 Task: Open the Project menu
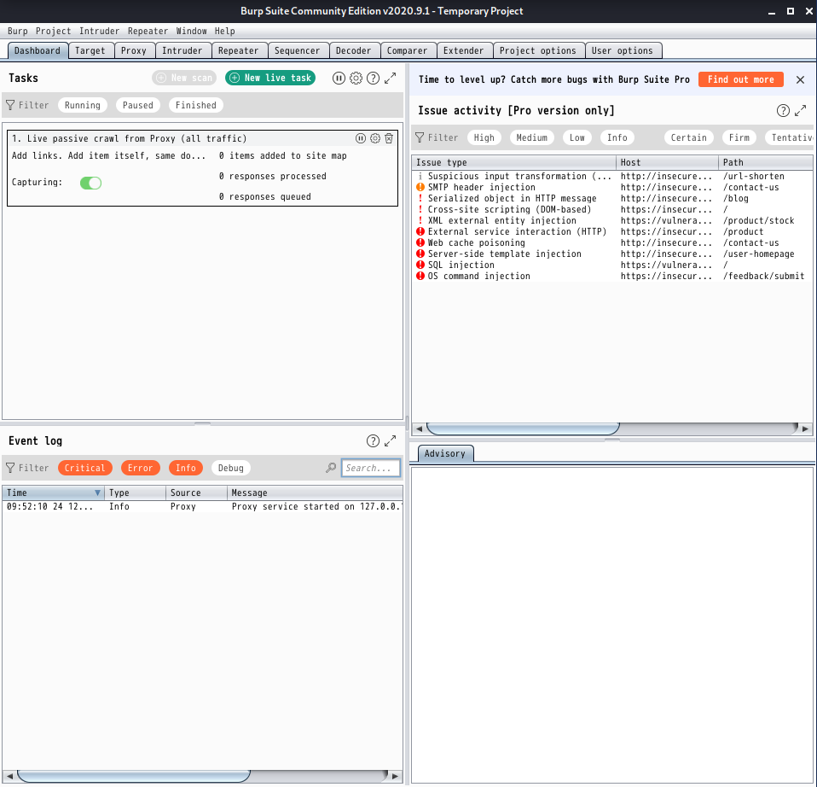(54, 32)
